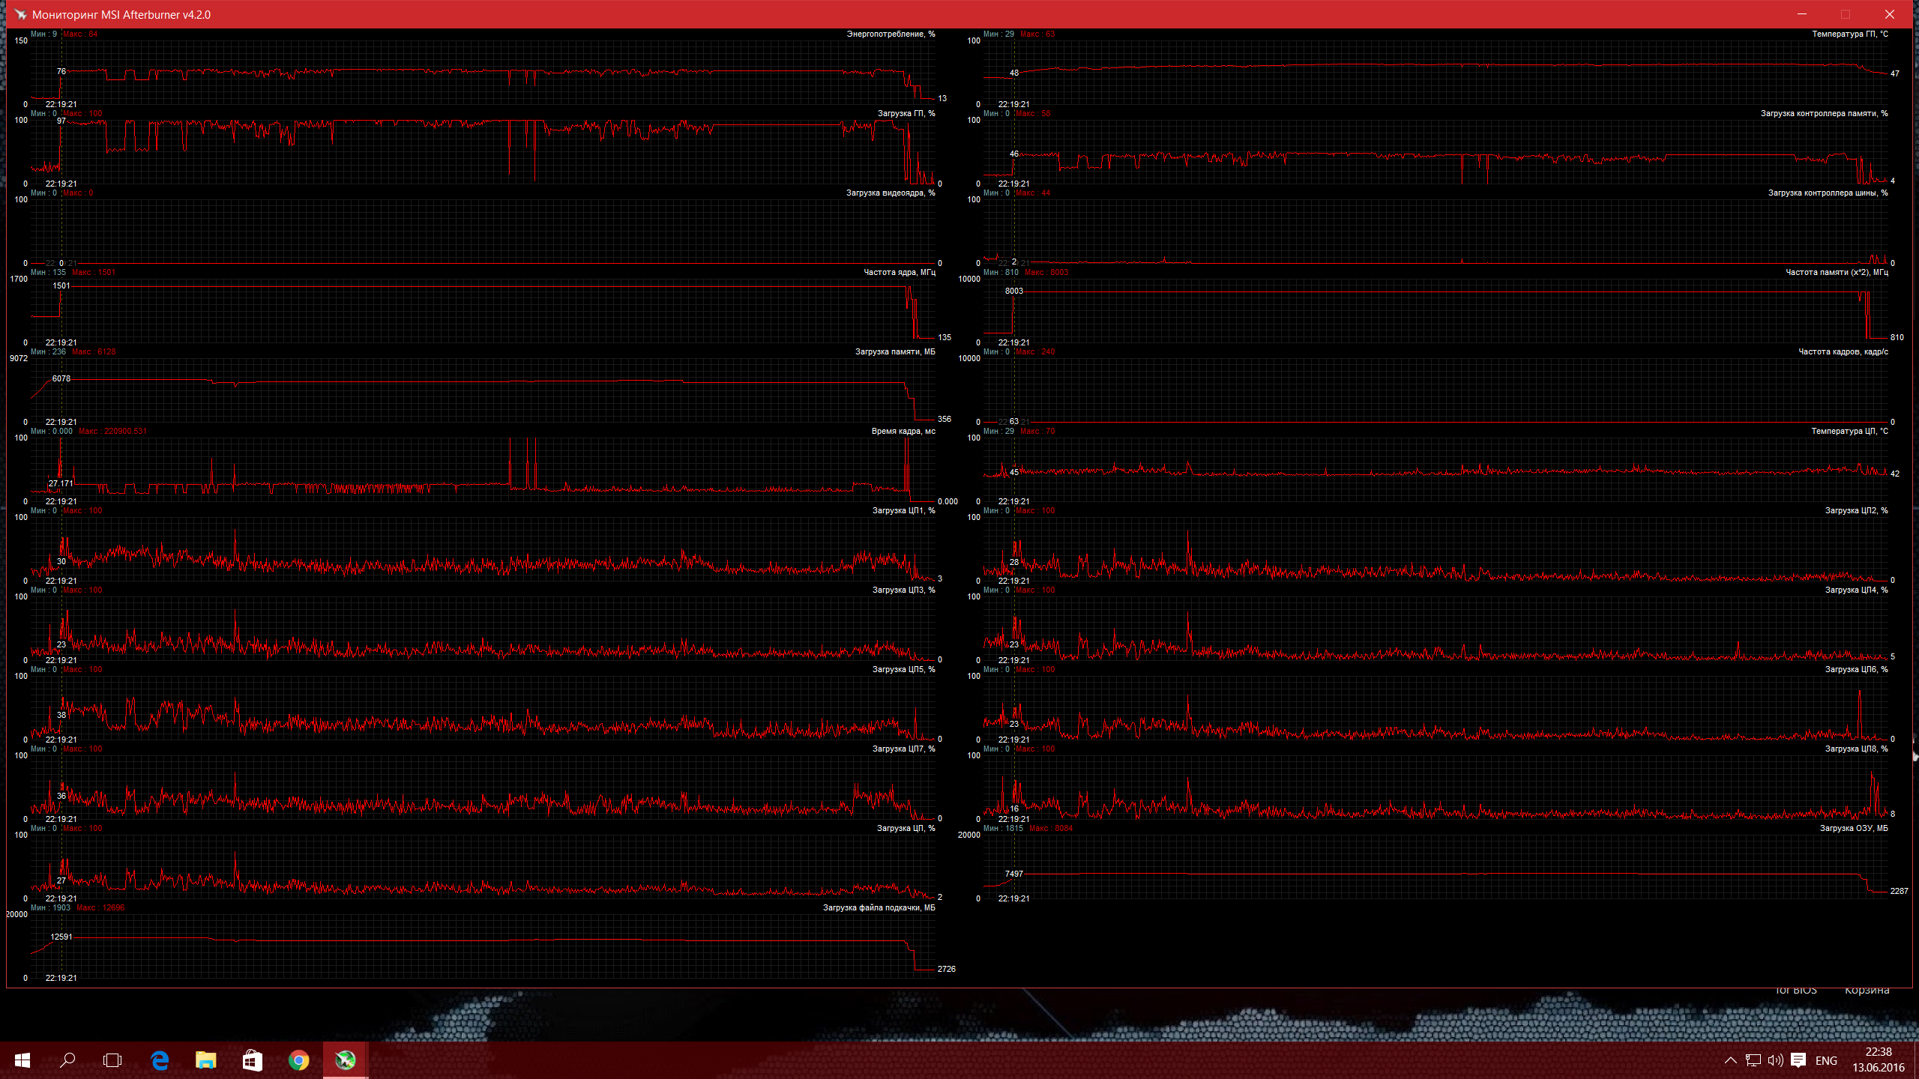Launch Microsoft Edge from taskbar
This screenshot has width=1919, height=1079.
[x=160, y=1060]
